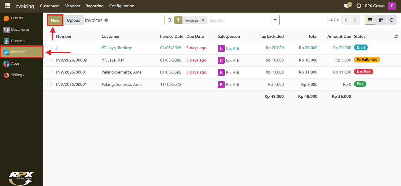
Task: Click the Contacts icon in sidebar
Action: tap(6, 41)
